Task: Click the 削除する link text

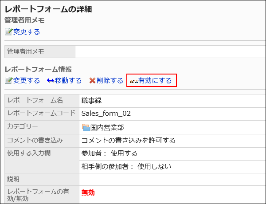Action: 110,81
